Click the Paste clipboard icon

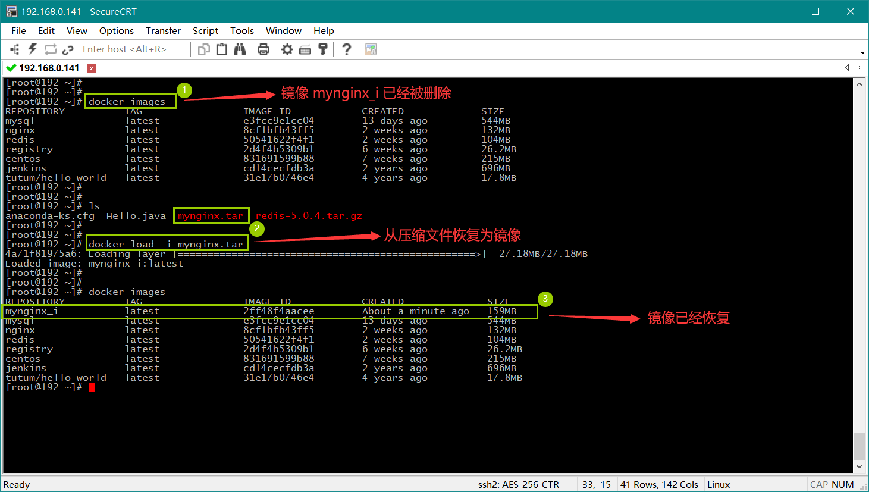pos(222,49)
